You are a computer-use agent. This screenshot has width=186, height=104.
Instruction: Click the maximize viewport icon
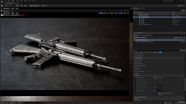coord(128,13)
